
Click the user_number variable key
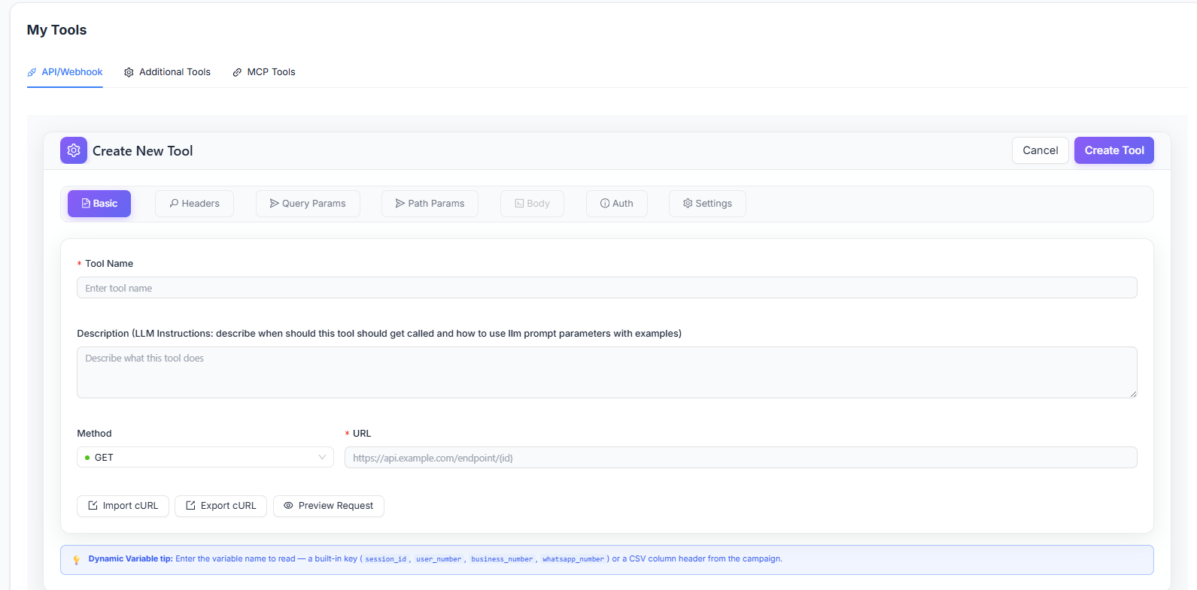(x=439, y=559)
